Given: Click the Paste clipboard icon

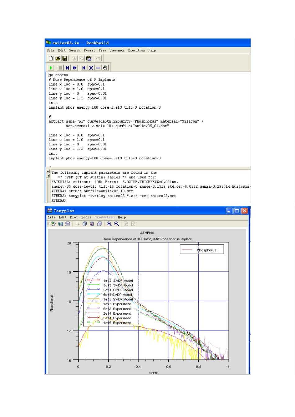Looking at the screenshot, I should (x=88, y=58).
